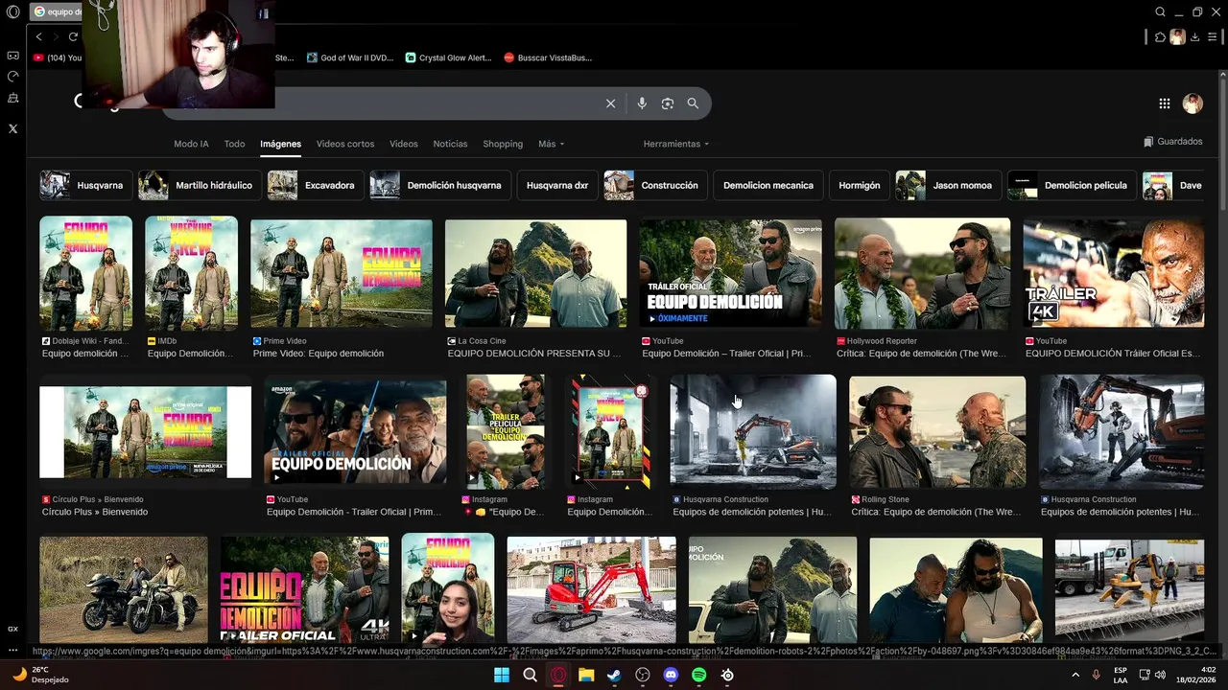Select the Jason momoa filter chip

click(x=950, y=185)
